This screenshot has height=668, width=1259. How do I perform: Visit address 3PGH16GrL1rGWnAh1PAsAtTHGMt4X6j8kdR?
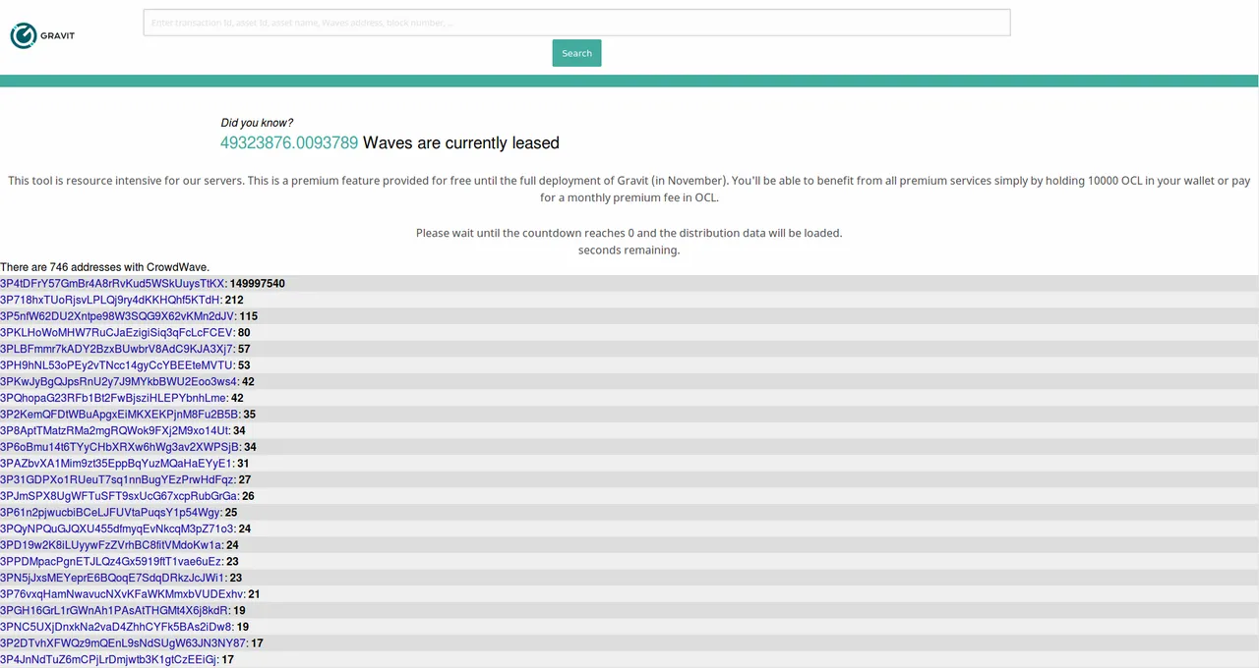click(114, 610)
